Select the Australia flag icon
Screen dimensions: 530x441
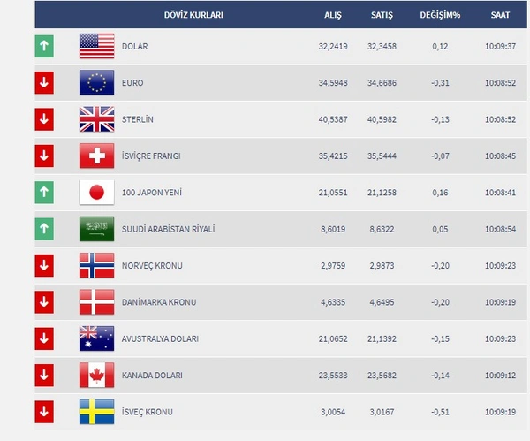pos(96,338)
